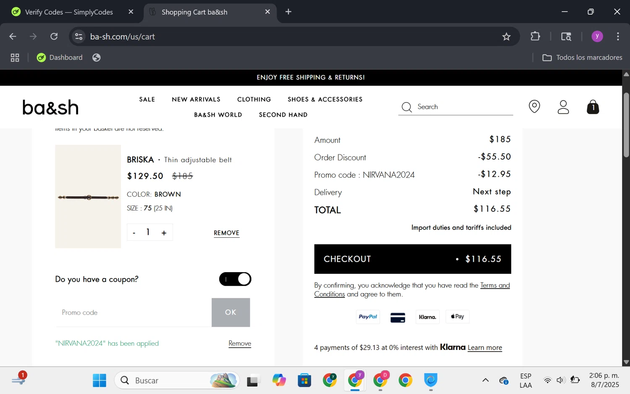
Task: Remove the BRISKA belt from cart
Action: (x=226, y=233)
